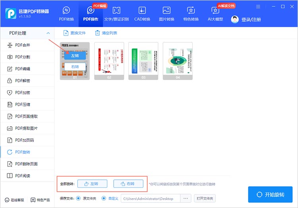This screenshot has height=208, width=298.
Task: Select PDF旋转 in sidebar
Action: click(x=27, y=152)
